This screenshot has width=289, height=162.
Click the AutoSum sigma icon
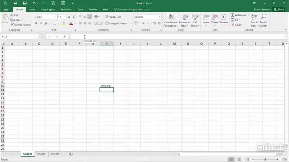[233, 15]
